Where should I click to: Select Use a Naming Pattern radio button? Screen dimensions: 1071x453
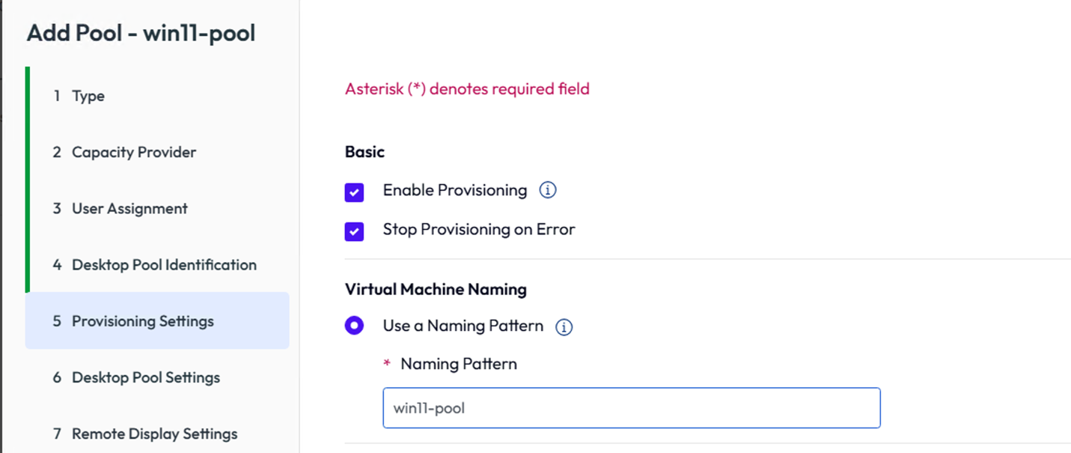354,326
